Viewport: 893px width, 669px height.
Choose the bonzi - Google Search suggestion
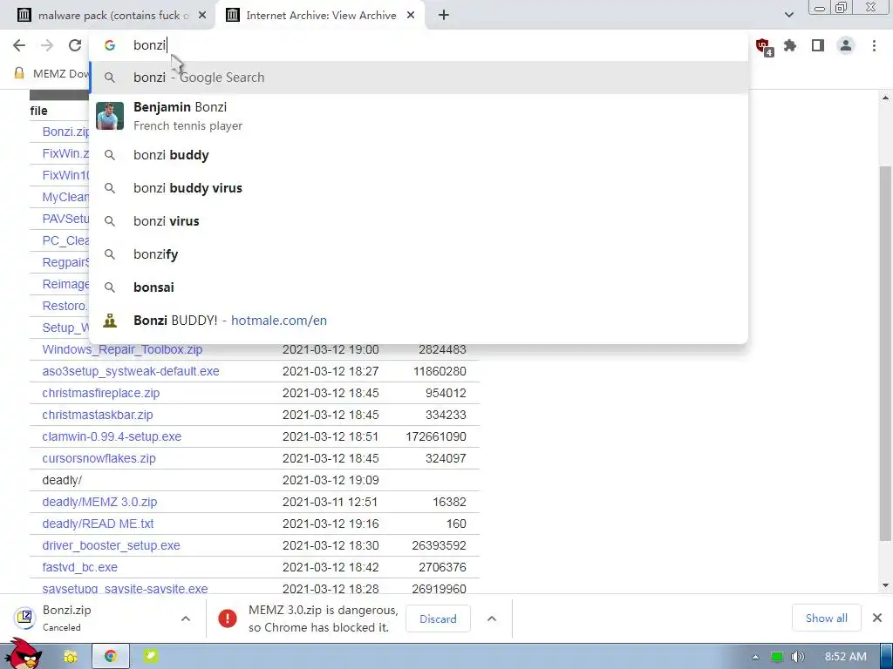419,78
